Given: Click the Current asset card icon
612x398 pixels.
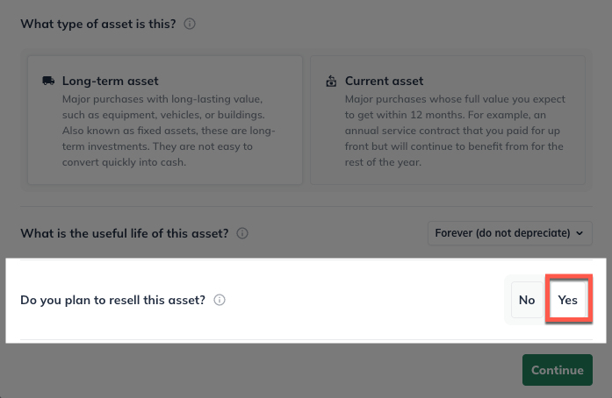Looking at the screenshot, I should click(x=331, y=81).
